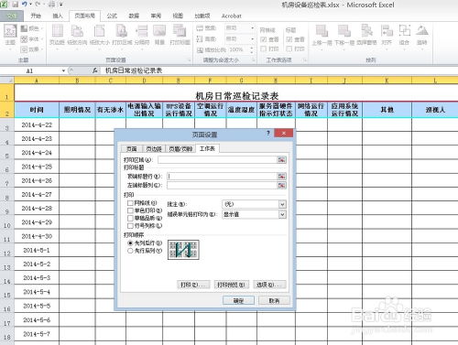Image resolution: width=458 pixels, height=345 pixels.
Task: Click the Columns to repeat at left field
Action: pos(222,185)
